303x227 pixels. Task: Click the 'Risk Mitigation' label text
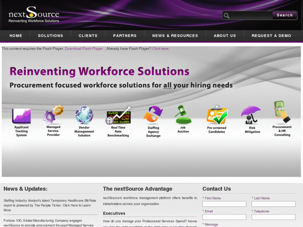[253, 130]
